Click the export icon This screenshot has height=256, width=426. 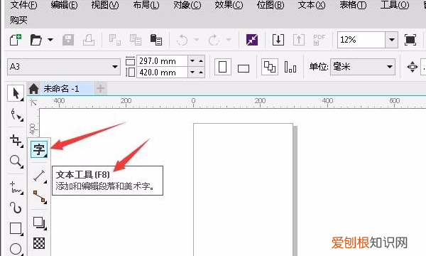[299, 40]
